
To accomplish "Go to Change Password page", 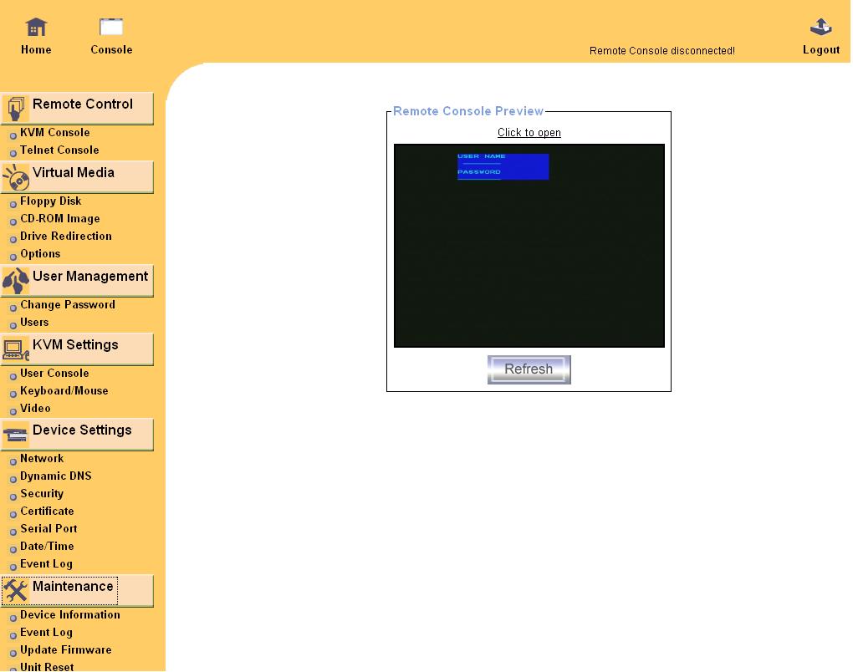I will click(x=67, y=305).
